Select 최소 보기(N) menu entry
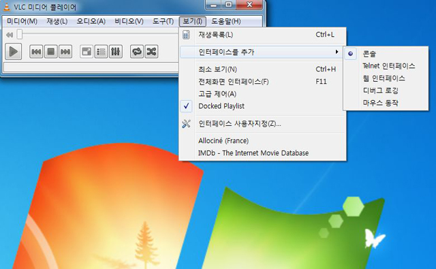Screen dimensions: 436x269 [x=262, y=69]
